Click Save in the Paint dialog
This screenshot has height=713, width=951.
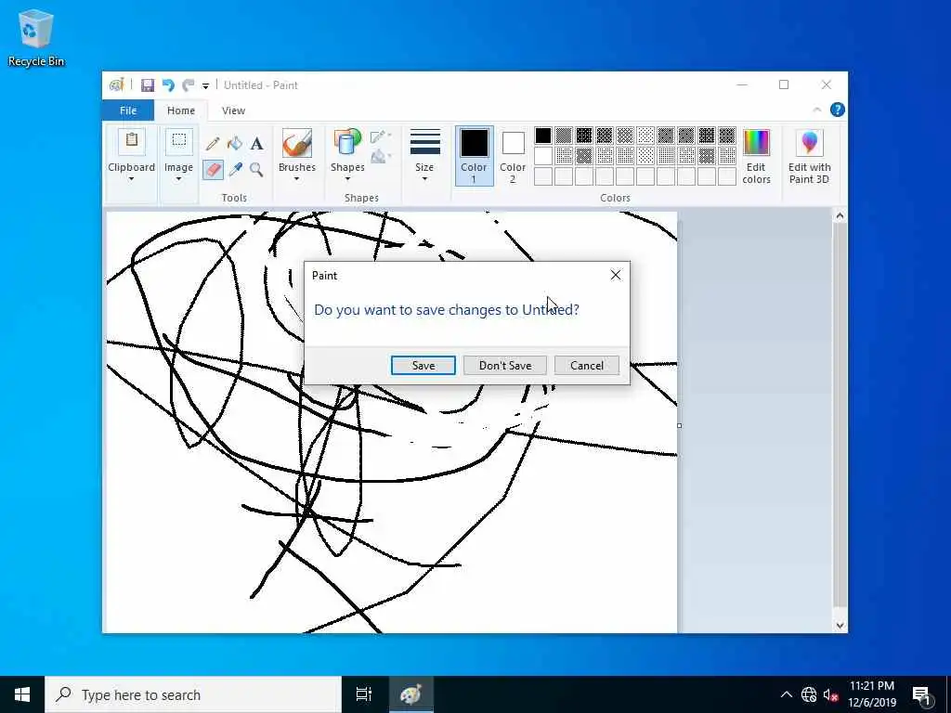pos(423,366)
